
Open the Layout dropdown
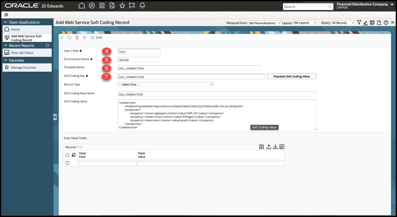pyautogui.click(x=305, y=23)
